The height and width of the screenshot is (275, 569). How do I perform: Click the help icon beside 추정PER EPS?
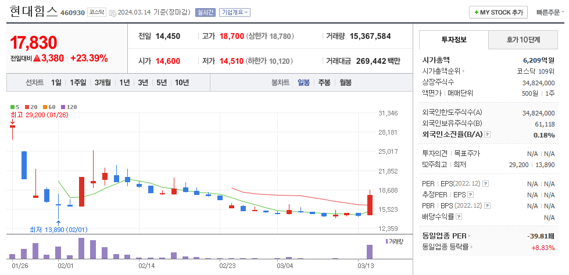471,195
